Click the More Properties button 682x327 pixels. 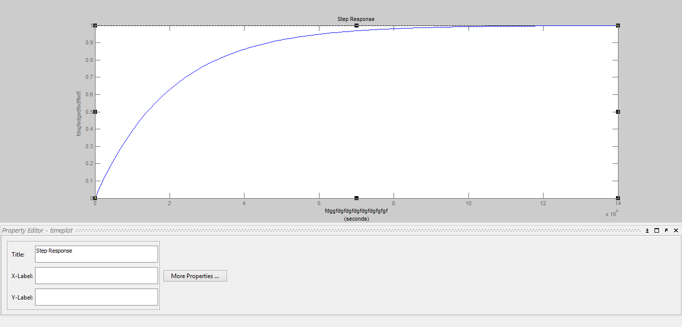195,276
